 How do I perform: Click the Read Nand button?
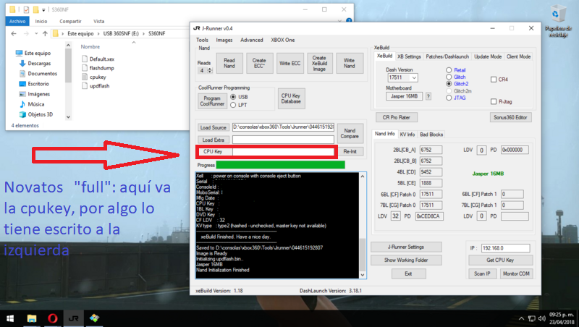point(229,63)
